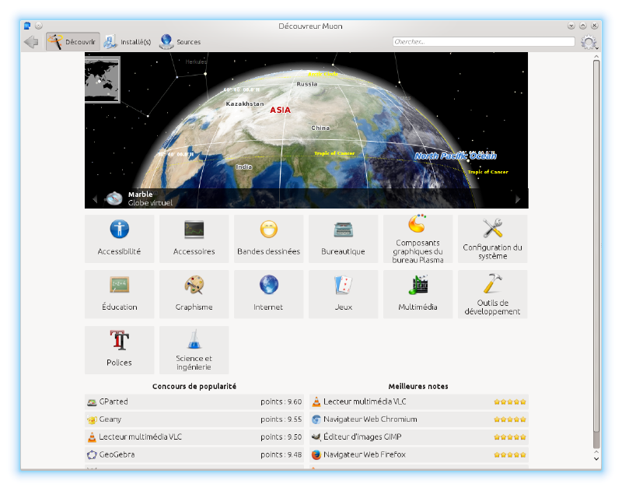Open GeoGebra in popularity list
This screenshot has width=622, height=491.
click(194, 454)
